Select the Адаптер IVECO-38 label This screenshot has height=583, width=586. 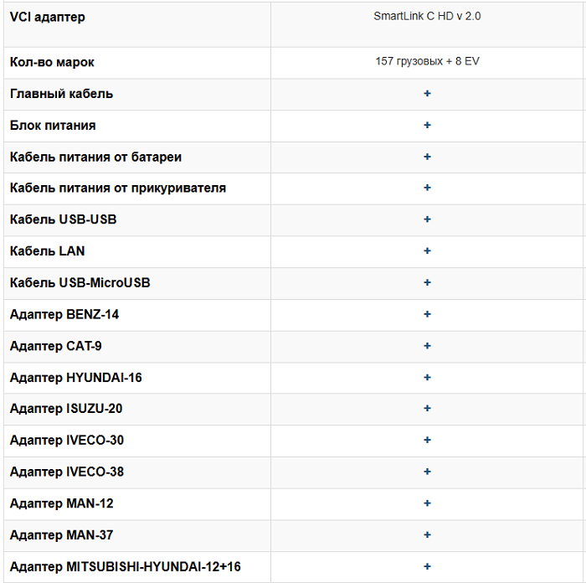tap(67, 472)
